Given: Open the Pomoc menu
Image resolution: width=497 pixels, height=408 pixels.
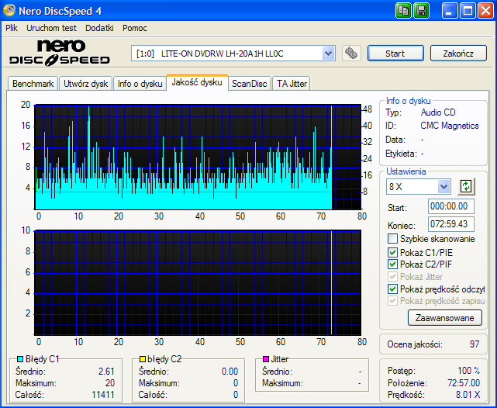Looking at the screenshot, I should click(135, 28).
